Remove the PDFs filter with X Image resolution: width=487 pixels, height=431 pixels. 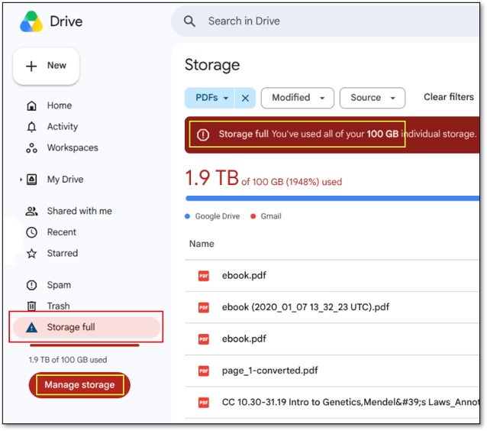pos(245,98)
